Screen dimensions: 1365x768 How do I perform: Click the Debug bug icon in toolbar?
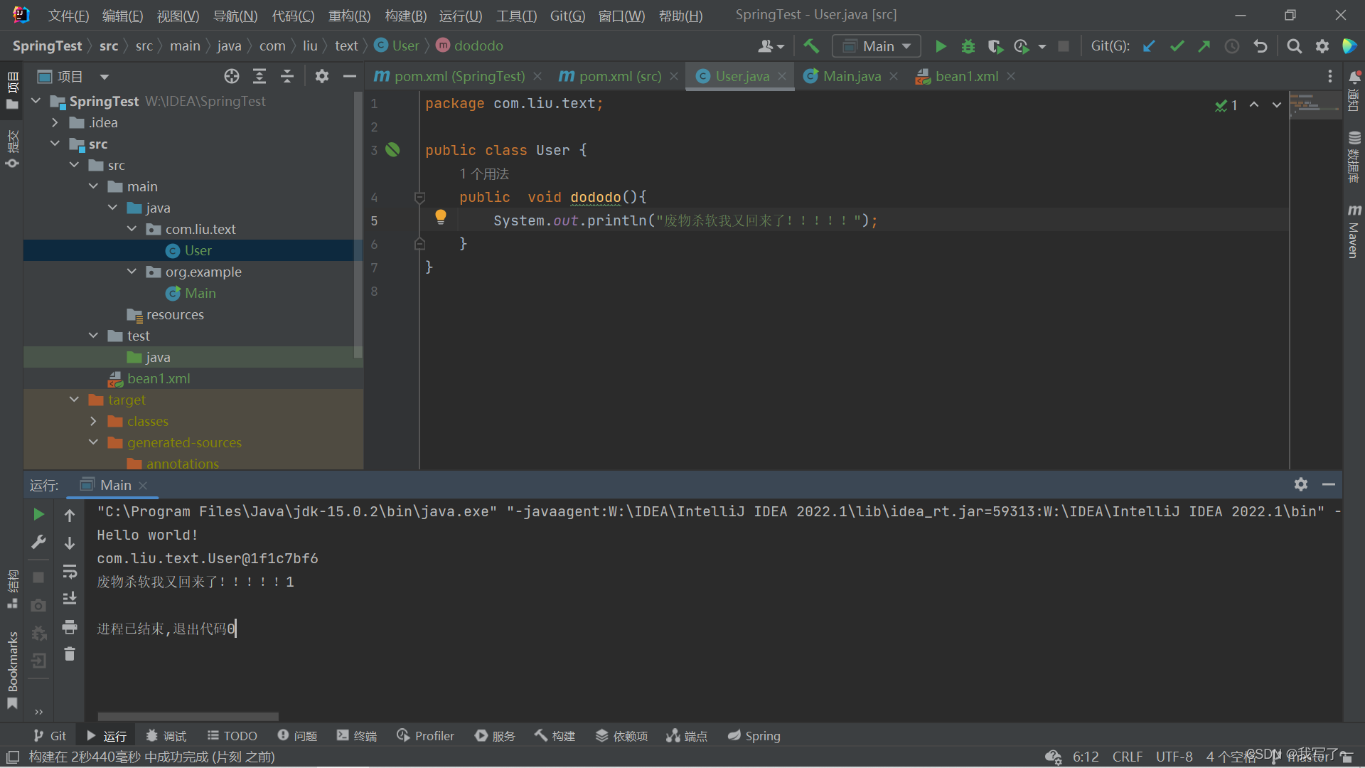[x=968, y=46]
